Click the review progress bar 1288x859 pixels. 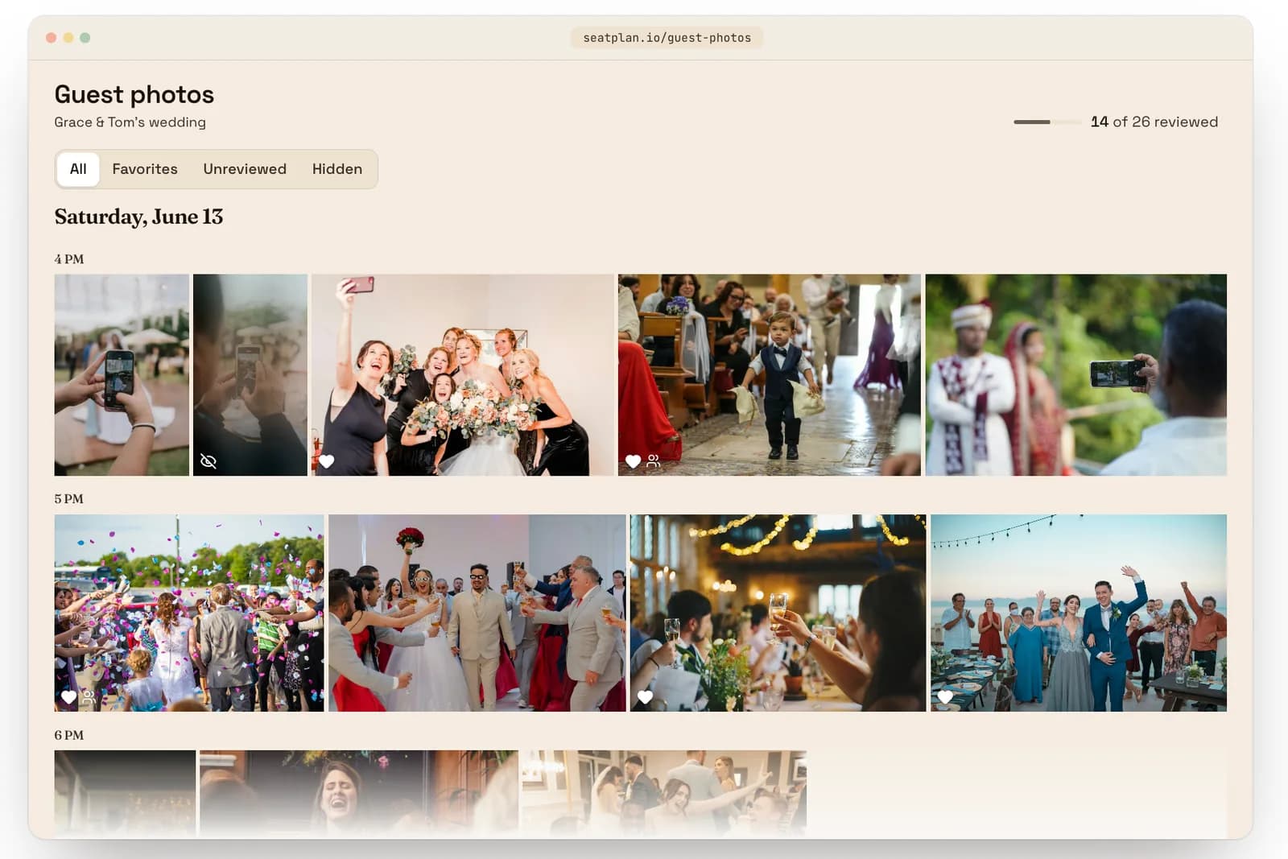(x=1047, y=122)
